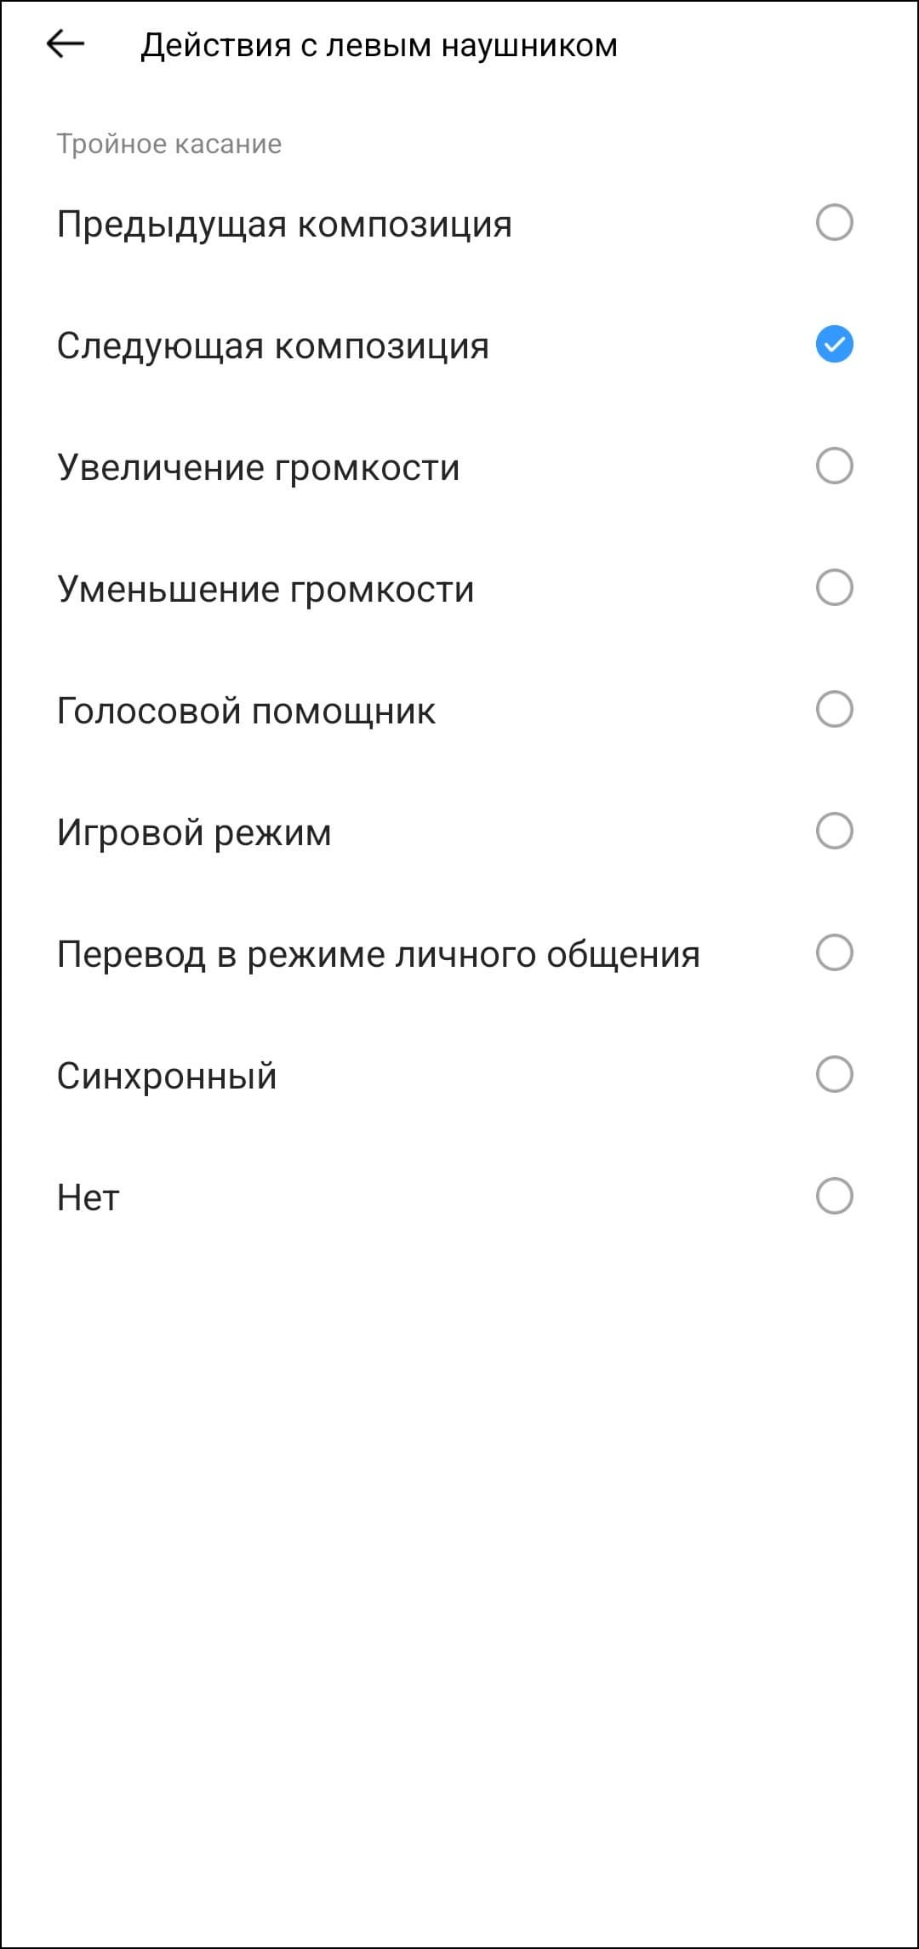Pick the Синхронный radio button
This screenshot has width=919, height=1949.
pyautogui.click(x=834, y=1075)
